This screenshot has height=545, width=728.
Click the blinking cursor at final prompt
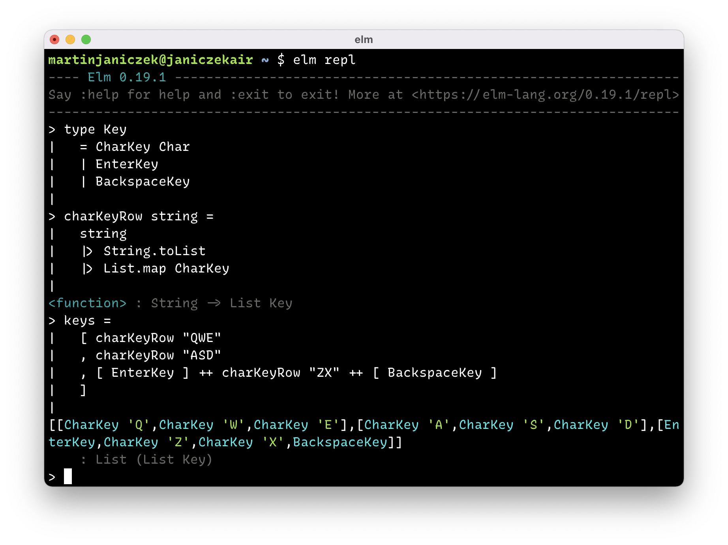[68, 477]
